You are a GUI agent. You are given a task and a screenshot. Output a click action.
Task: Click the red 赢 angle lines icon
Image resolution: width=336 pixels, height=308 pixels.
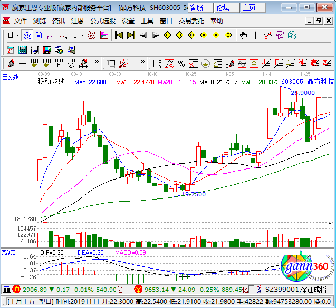pos(315,64)
